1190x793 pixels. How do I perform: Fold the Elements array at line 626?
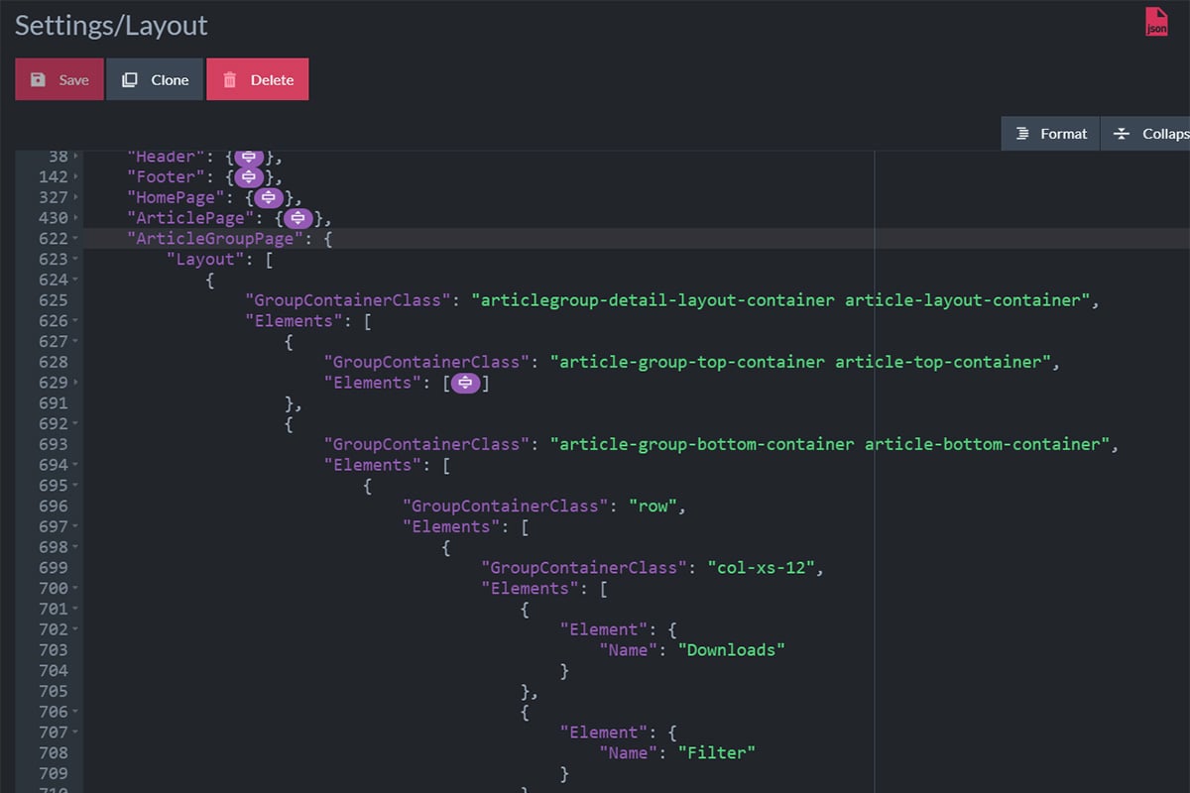76,321
